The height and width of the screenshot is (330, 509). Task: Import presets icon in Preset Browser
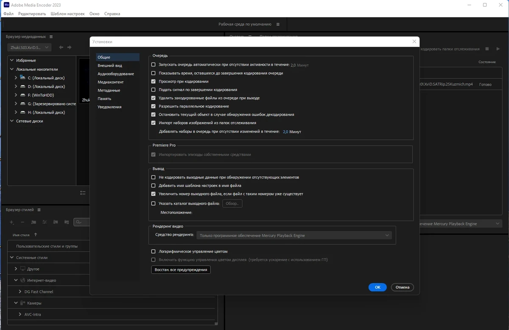coord(55,222)
